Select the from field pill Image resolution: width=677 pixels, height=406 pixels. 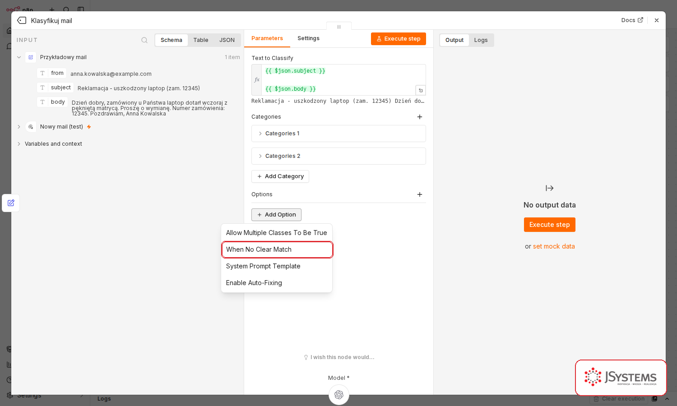[52, 73]
